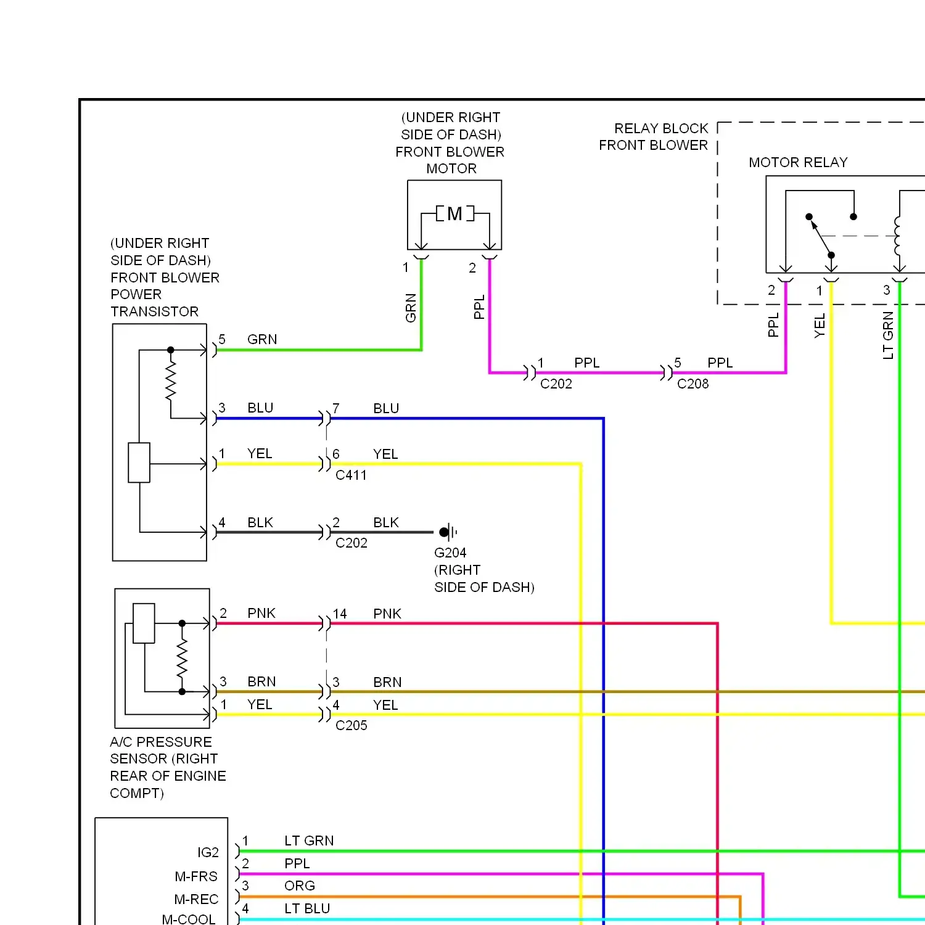Click the M-COOL terminal label
This screenshot has width=925, height=925.
point(189,919)
